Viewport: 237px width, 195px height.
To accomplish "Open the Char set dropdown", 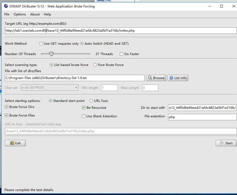I will pyautogui.click(x=50, y=88).
